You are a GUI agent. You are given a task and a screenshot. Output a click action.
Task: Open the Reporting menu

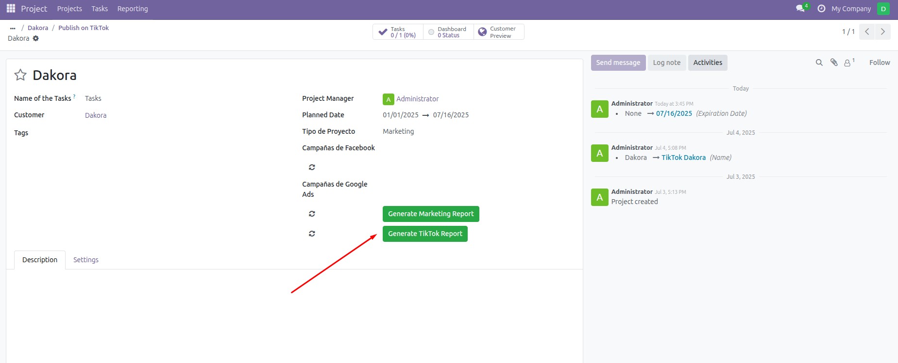coord(133,9)
